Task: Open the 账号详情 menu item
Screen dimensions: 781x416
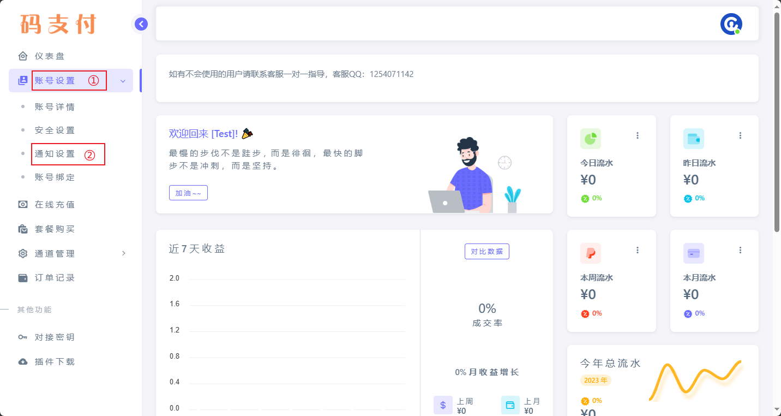Action: tap(55, 107)
